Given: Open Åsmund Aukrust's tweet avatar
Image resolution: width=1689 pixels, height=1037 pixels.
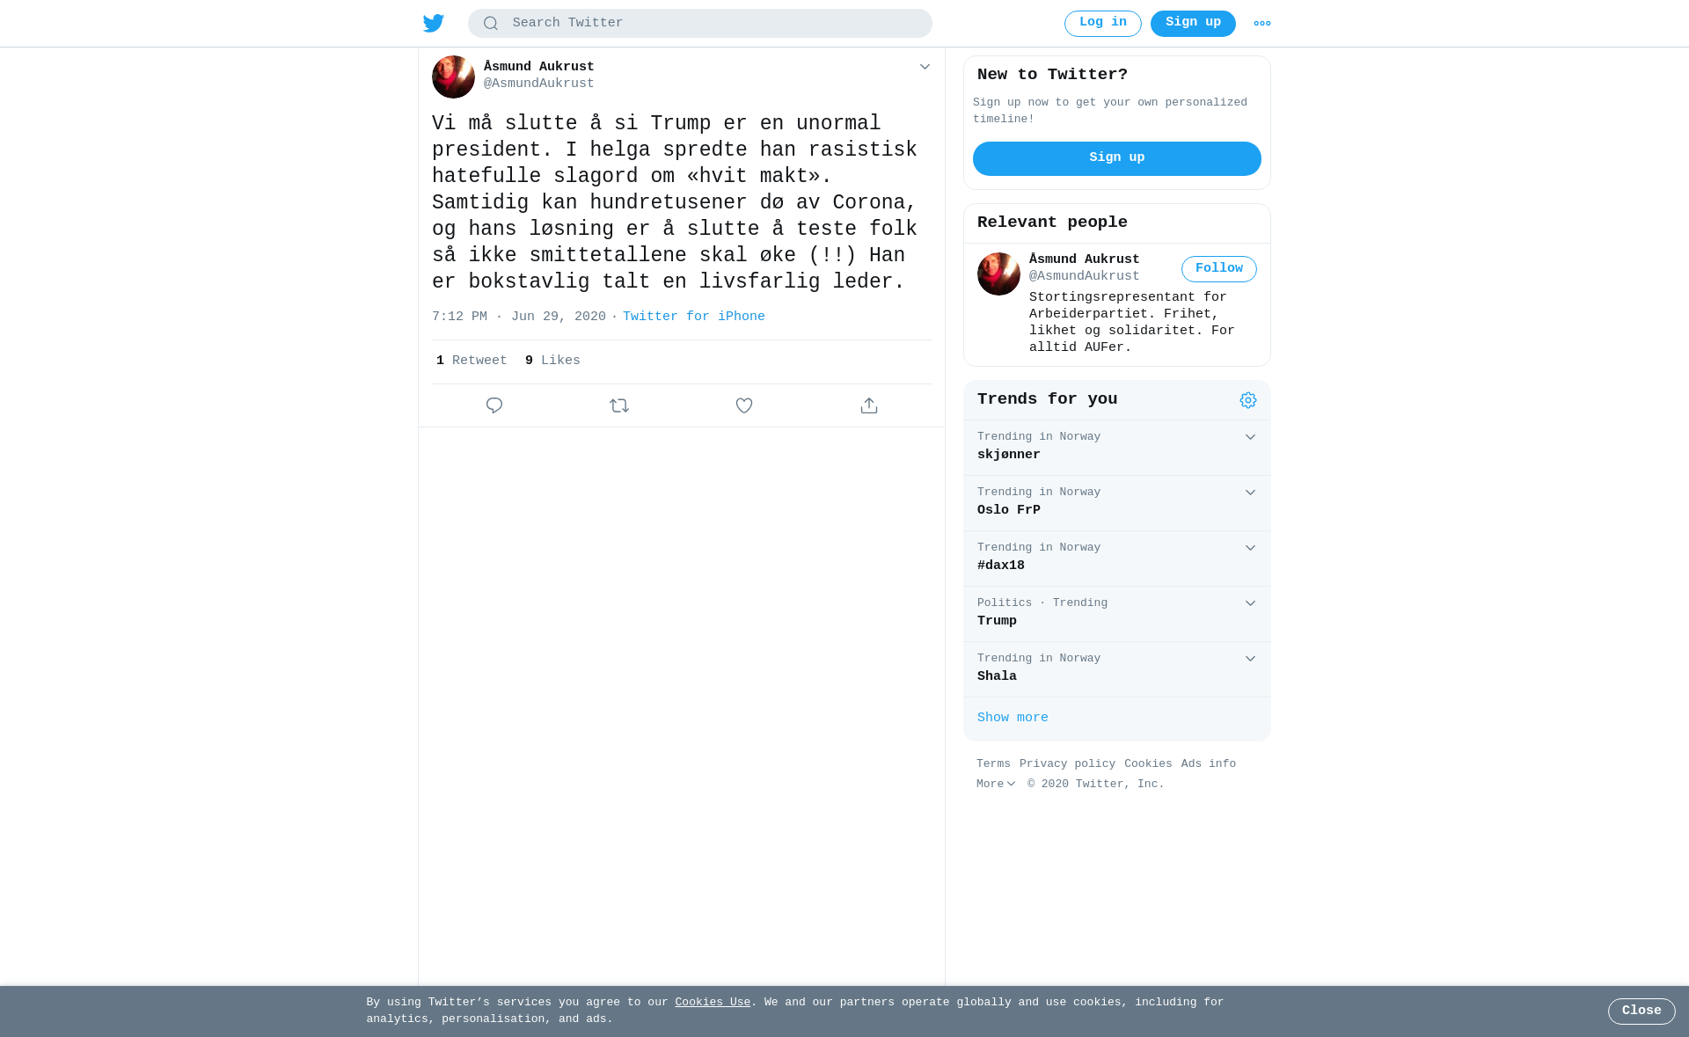Looking at the screenshot, I should pyautogui.click(x=453, y=77).
